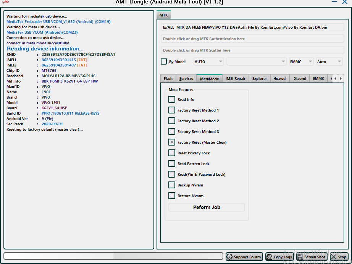352x264 pixels.
Task: Click the Chip ID value MT6765
Action: (x=49, y=70)
